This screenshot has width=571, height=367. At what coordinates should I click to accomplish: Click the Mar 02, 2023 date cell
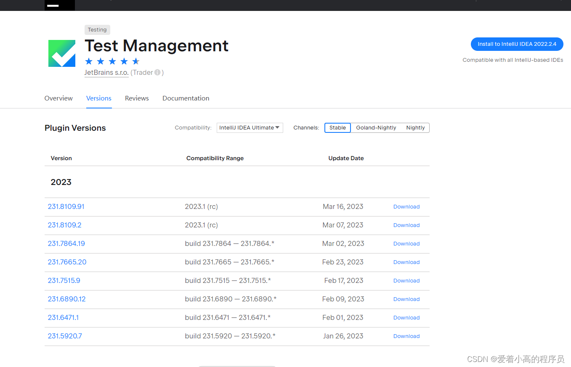click(x=343, y=244)
